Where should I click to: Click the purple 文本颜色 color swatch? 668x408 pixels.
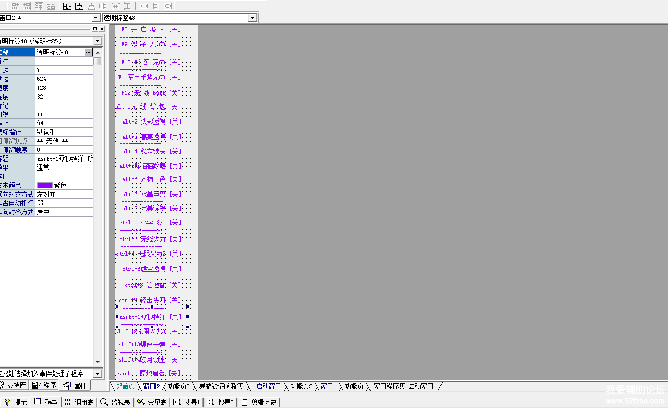click(x=45, y=185)
